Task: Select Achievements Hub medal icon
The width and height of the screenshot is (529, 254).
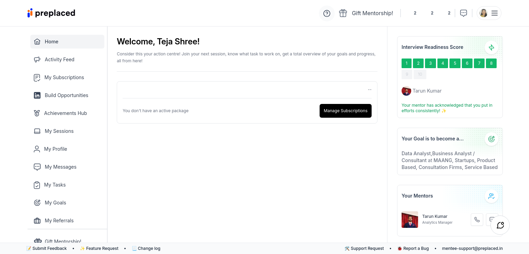Action: [x=37, y=113]
